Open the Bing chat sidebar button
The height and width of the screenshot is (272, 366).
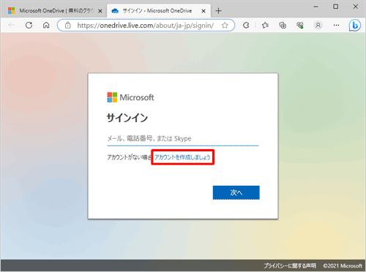pos(354,26)
